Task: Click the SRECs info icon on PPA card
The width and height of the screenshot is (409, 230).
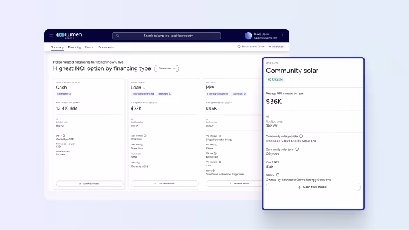Action: click(214, 170)
